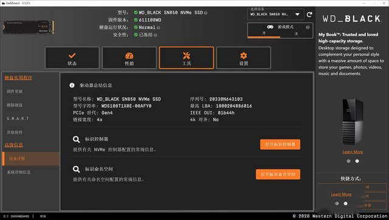Open the 设置 (Settings) tab with gear icon
The image size is (389, 220).
tap(244, 58)
